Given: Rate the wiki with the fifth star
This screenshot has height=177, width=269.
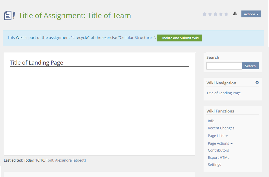Looking at the screenshot, I should coord(226,14).
